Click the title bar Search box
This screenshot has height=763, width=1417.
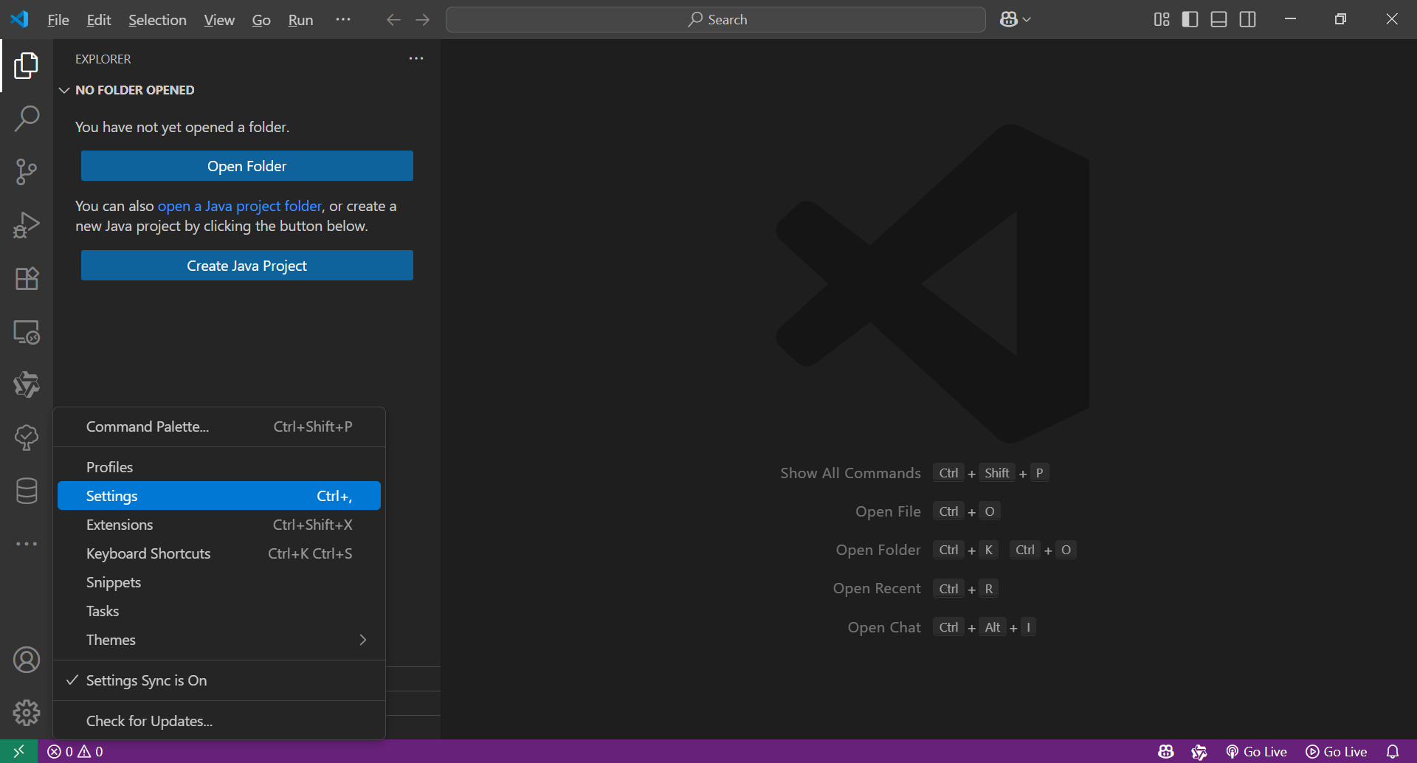[x=716, y=20]
